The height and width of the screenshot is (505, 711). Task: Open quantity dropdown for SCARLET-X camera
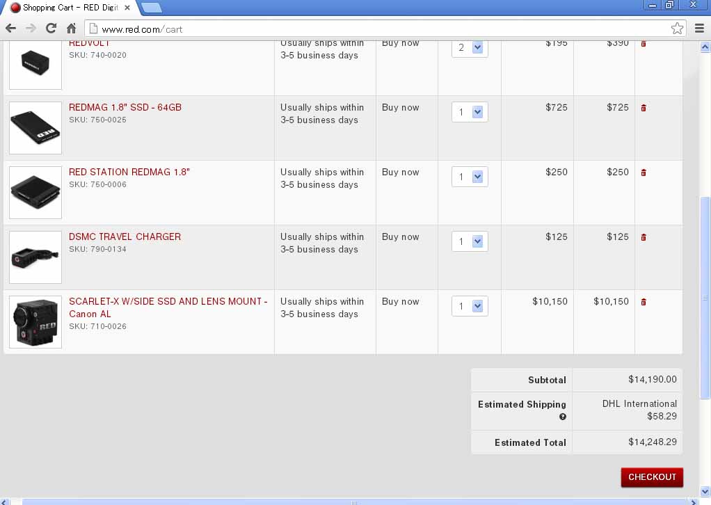click(x=470, y=307)
